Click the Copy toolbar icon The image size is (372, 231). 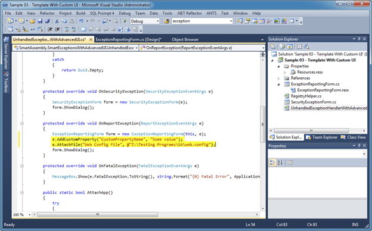(x=64, y=21)
